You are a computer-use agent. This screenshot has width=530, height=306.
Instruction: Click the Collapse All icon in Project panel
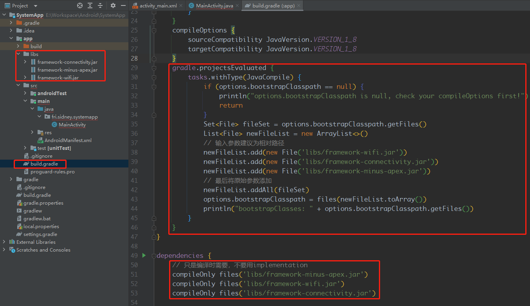(x=101, y=5)
